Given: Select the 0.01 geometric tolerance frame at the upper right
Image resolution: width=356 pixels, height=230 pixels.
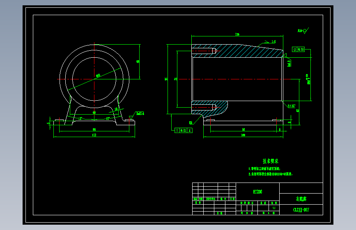Looking at the screenshot, I should click(x=298, y=50).
